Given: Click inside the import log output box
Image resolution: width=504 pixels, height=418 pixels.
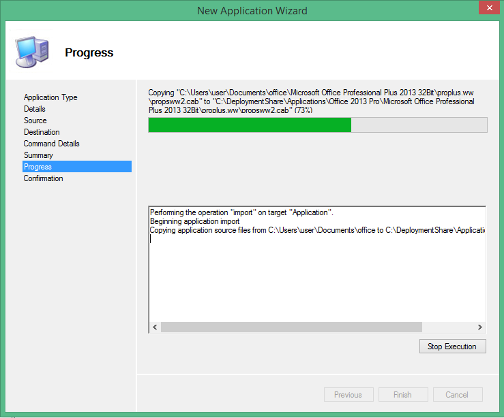Looking at the screenshot, I should pyautogui.click(x=317, y=279).
